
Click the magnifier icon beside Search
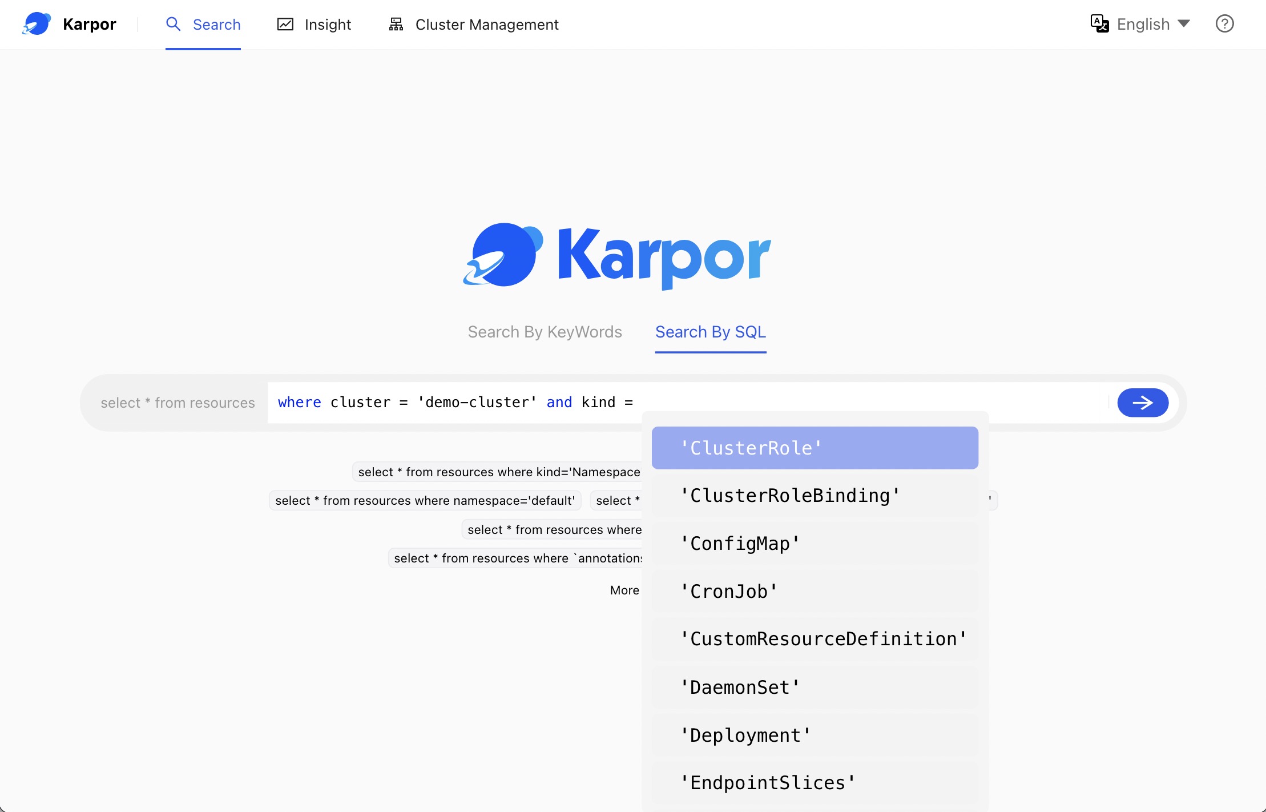(174, 24)
